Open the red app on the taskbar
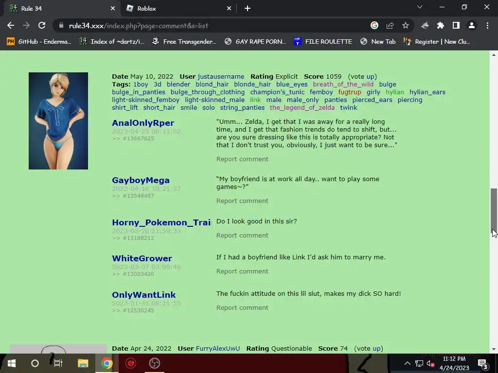This screenshot has height=373, width=498. coord(130,363)
